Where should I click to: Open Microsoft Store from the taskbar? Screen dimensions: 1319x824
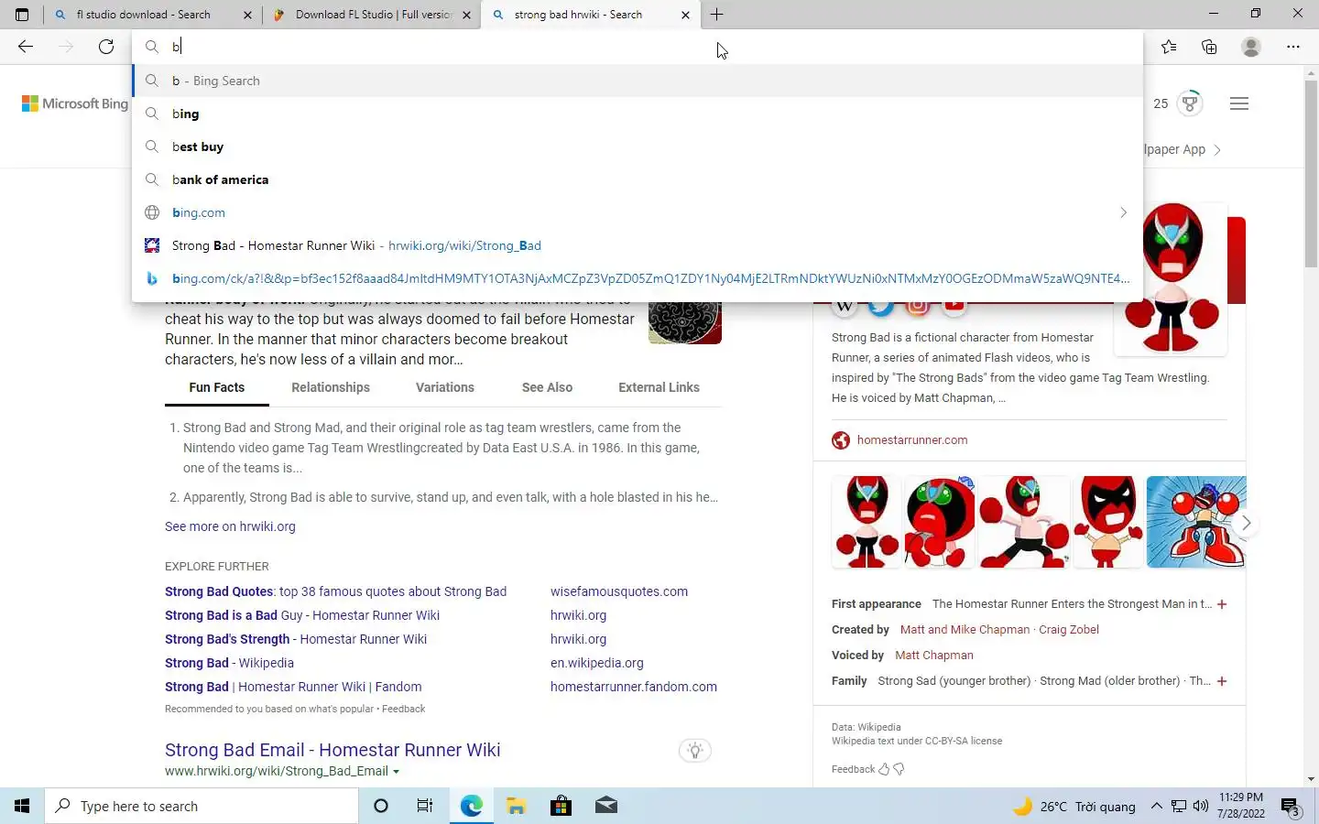click(561, 806)
